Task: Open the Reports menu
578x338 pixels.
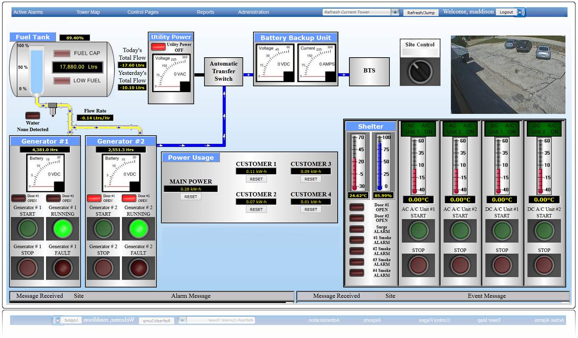Action: [x=205, y=12]
